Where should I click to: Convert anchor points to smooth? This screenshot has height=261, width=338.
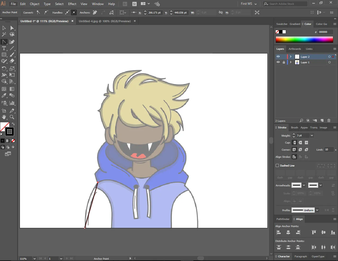click(x=46, y=12)
